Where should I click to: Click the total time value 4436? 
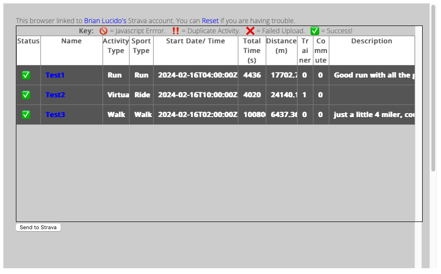[252, 75]
